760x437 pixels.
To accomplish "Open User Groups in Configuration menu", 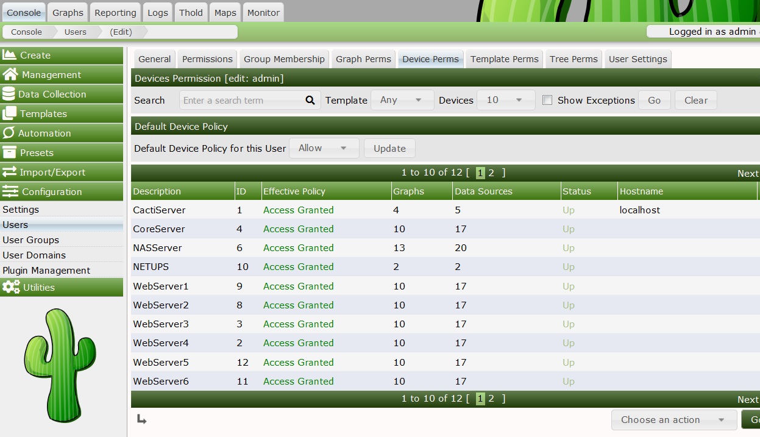I will click(x=31, y=240).
